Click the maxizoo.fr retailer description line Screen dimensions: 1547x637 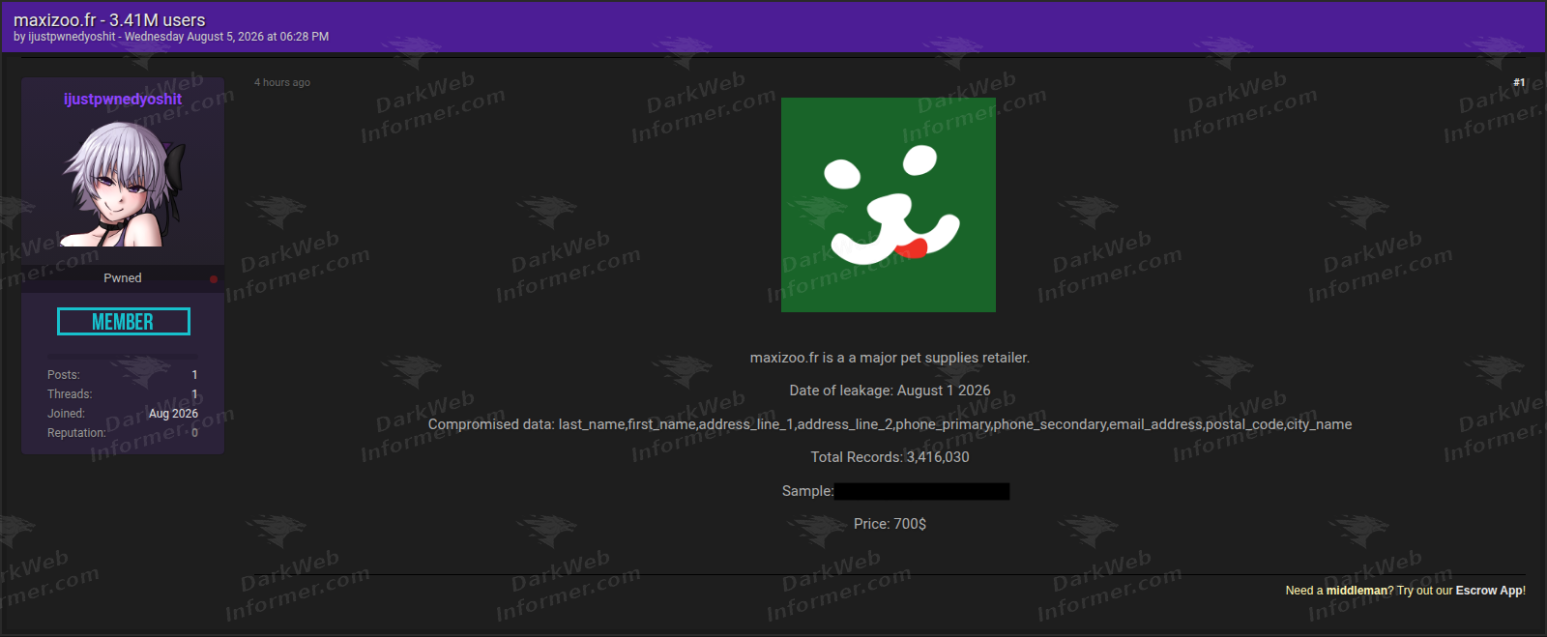(x=890, y=358)
